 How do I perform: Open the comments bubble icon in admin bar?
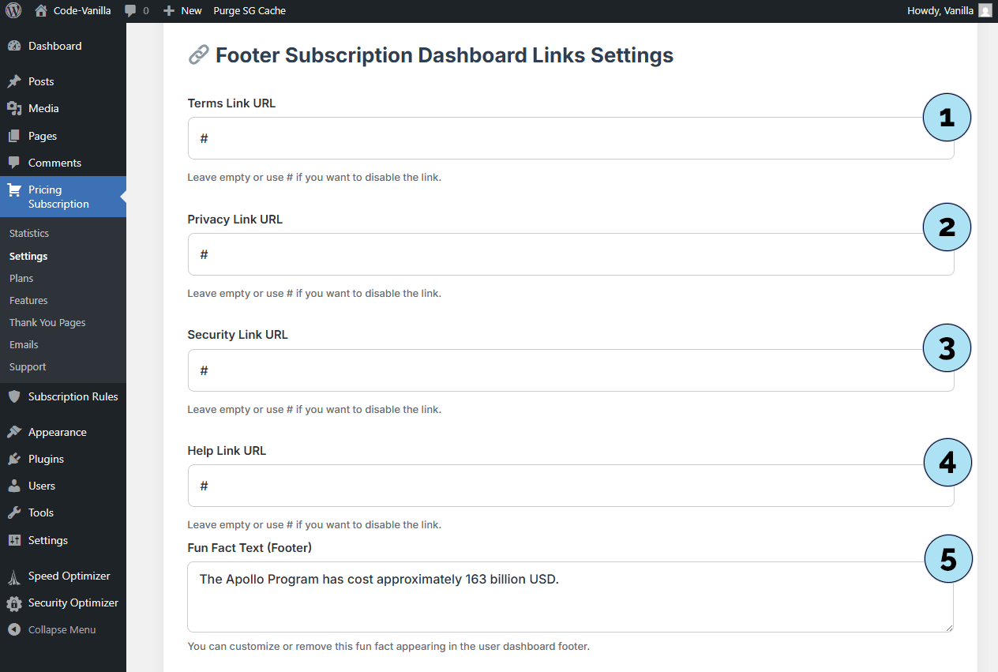pos(131,11)
